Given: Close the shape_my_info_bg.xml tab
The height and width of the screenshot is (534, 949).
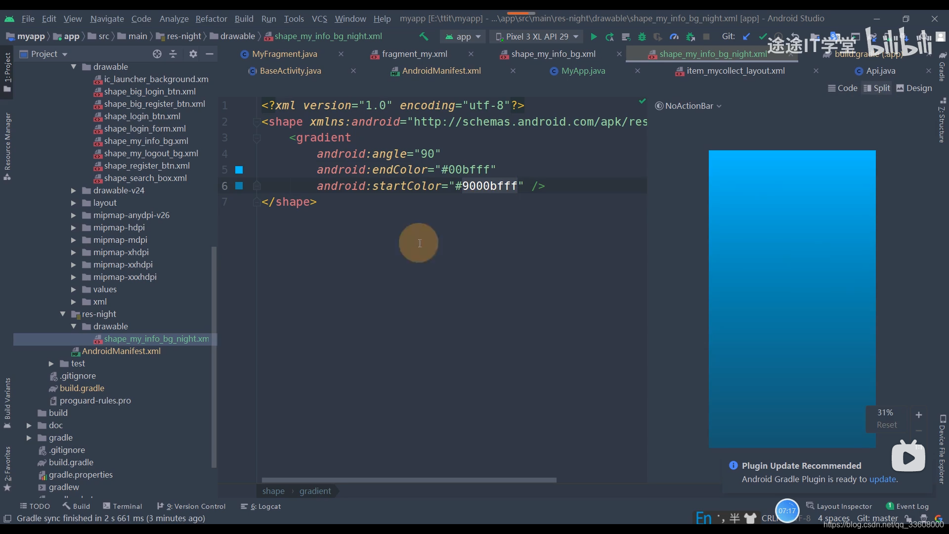Looking at the screenshot, I should click(619, 54).
